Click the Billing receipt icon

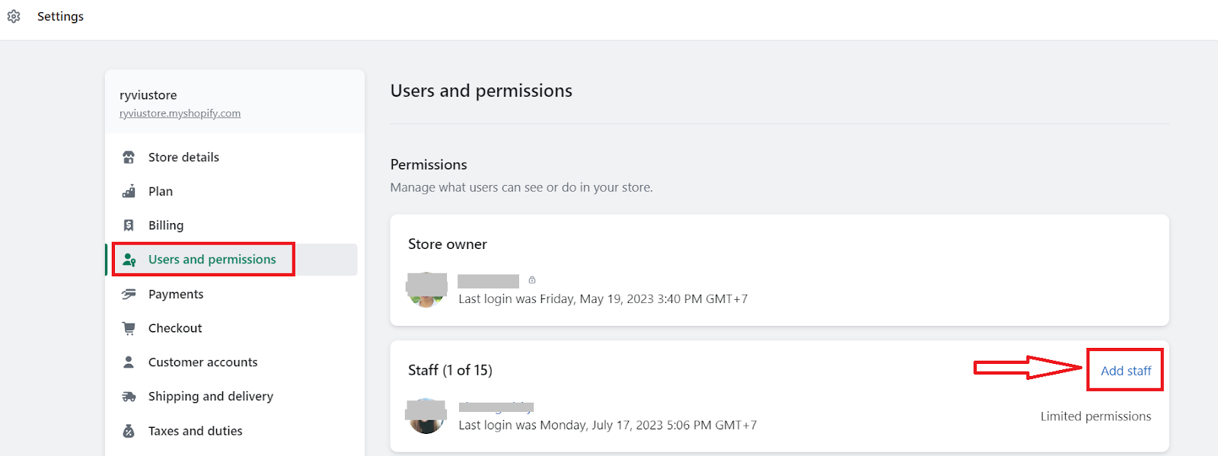[x=129, y=225]
